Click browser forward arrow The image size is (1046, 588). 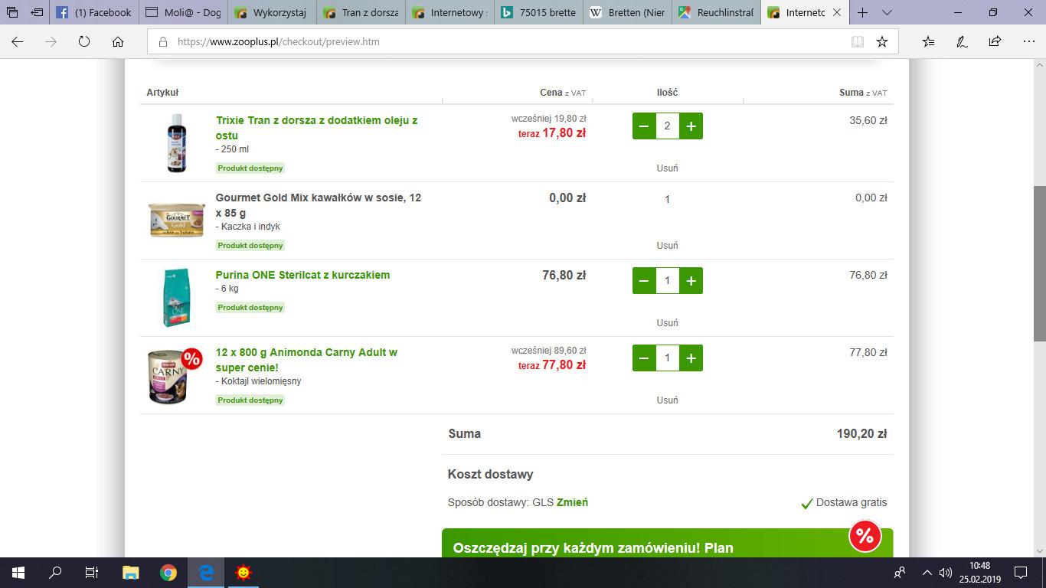(51, 42)
